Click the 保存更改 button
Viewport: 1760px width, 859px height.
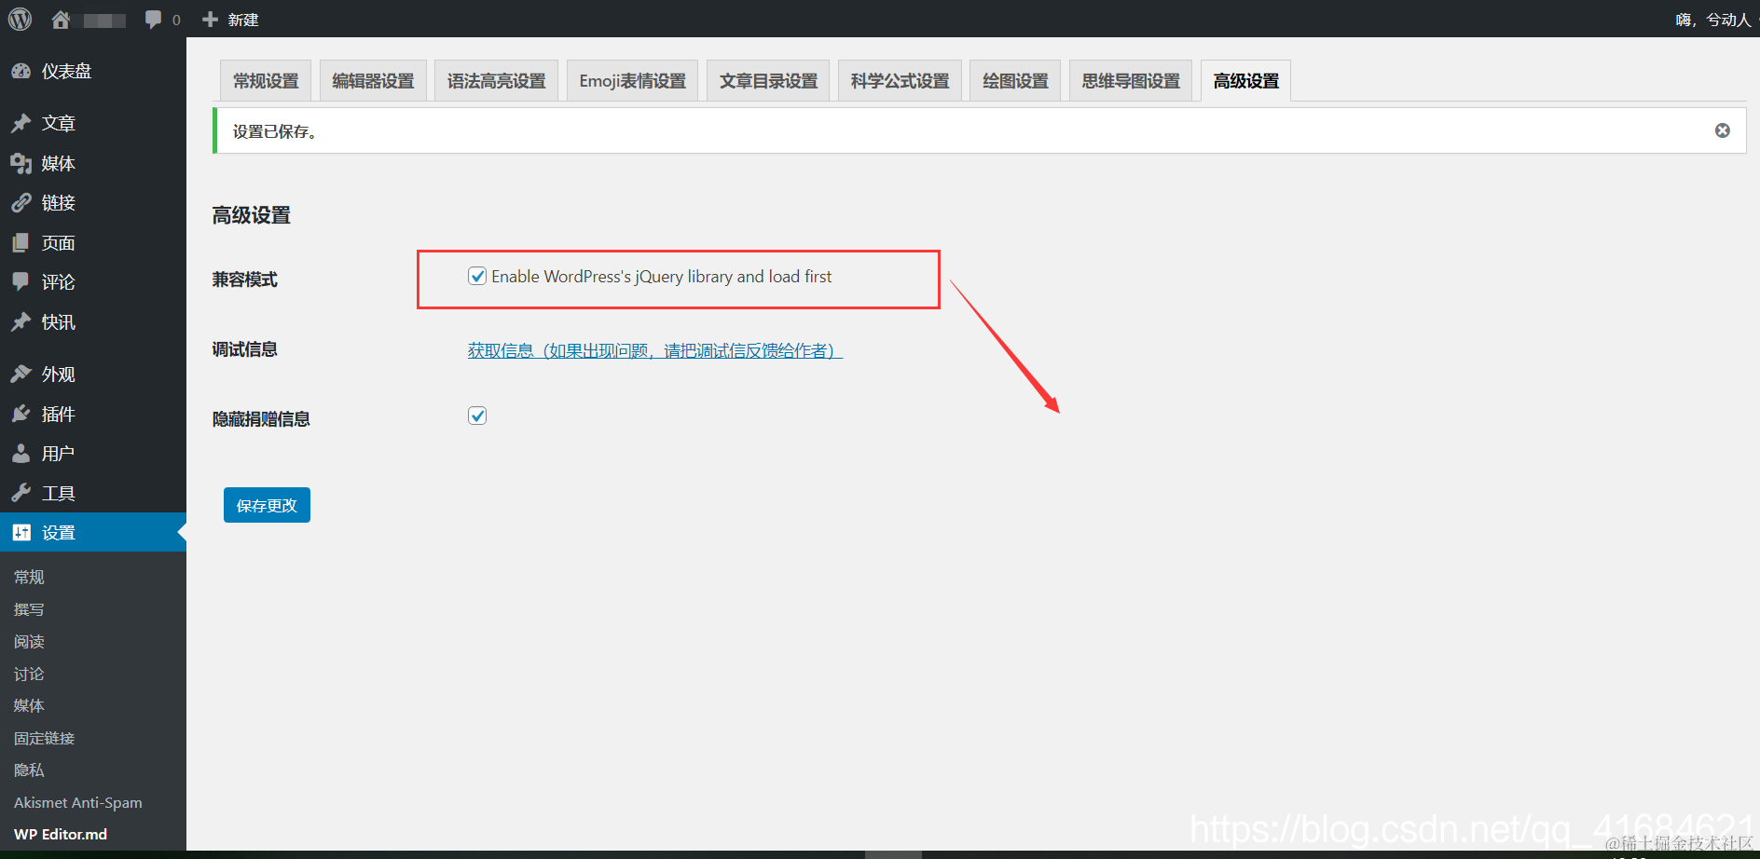267,505
